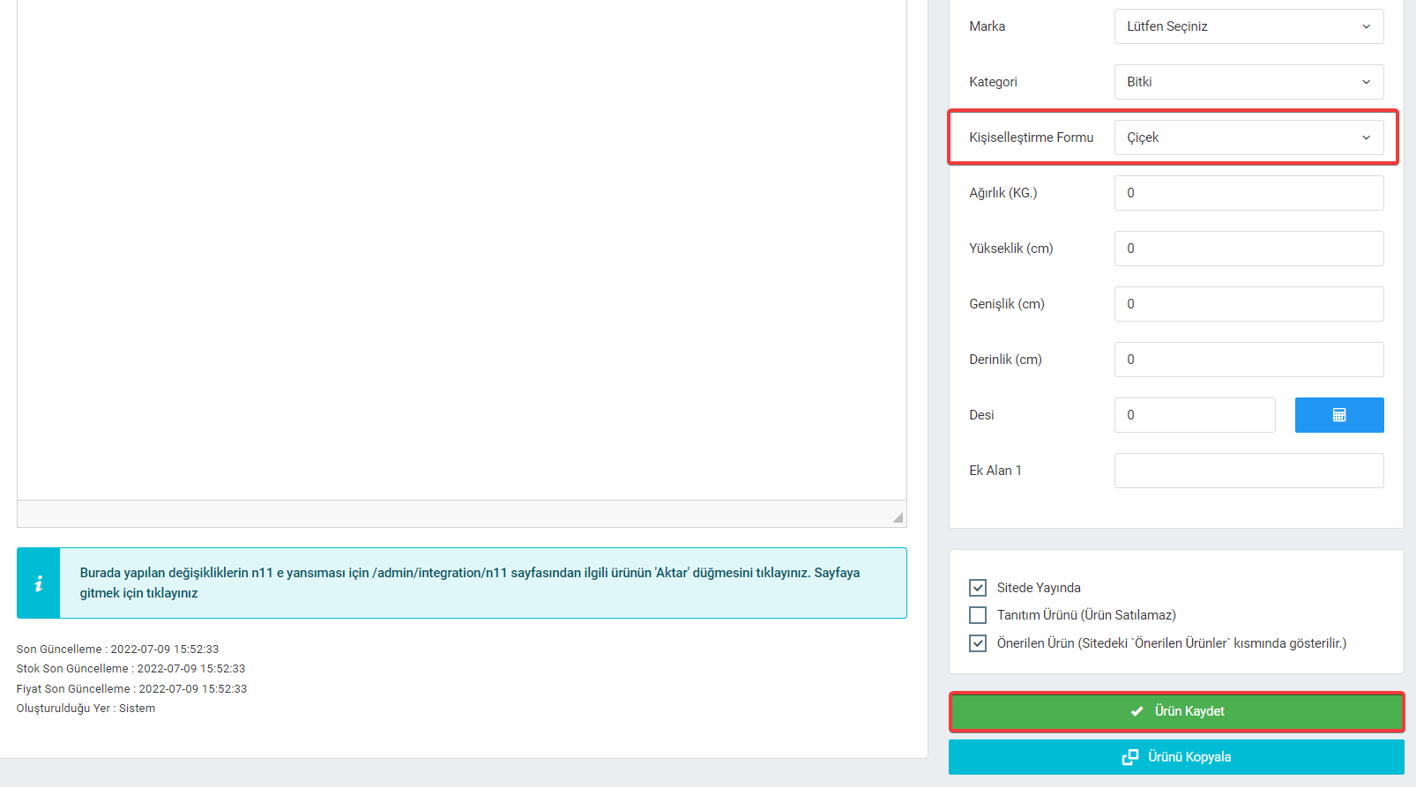Screen dimensions: 1416x787
Task: Click the n11 integration notice text
Action: pos(470,583)
